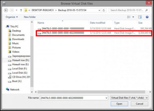This screenshot has height=111, width=154.
Task: Select the Зарезервирован drive
Action: click(19, 56)
